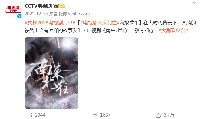The height and width of the screenshot is (119, 201).
Task: Click the comment bubble icon
Action: tap(94, 115)
